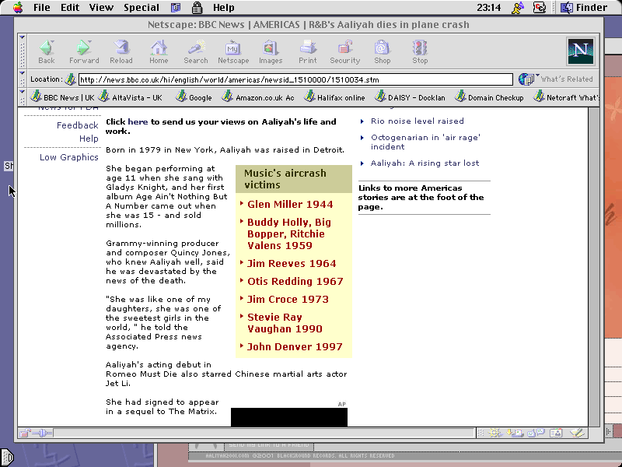
Task: Click the vertical scrollbar of the page
Action: (593, 267)
